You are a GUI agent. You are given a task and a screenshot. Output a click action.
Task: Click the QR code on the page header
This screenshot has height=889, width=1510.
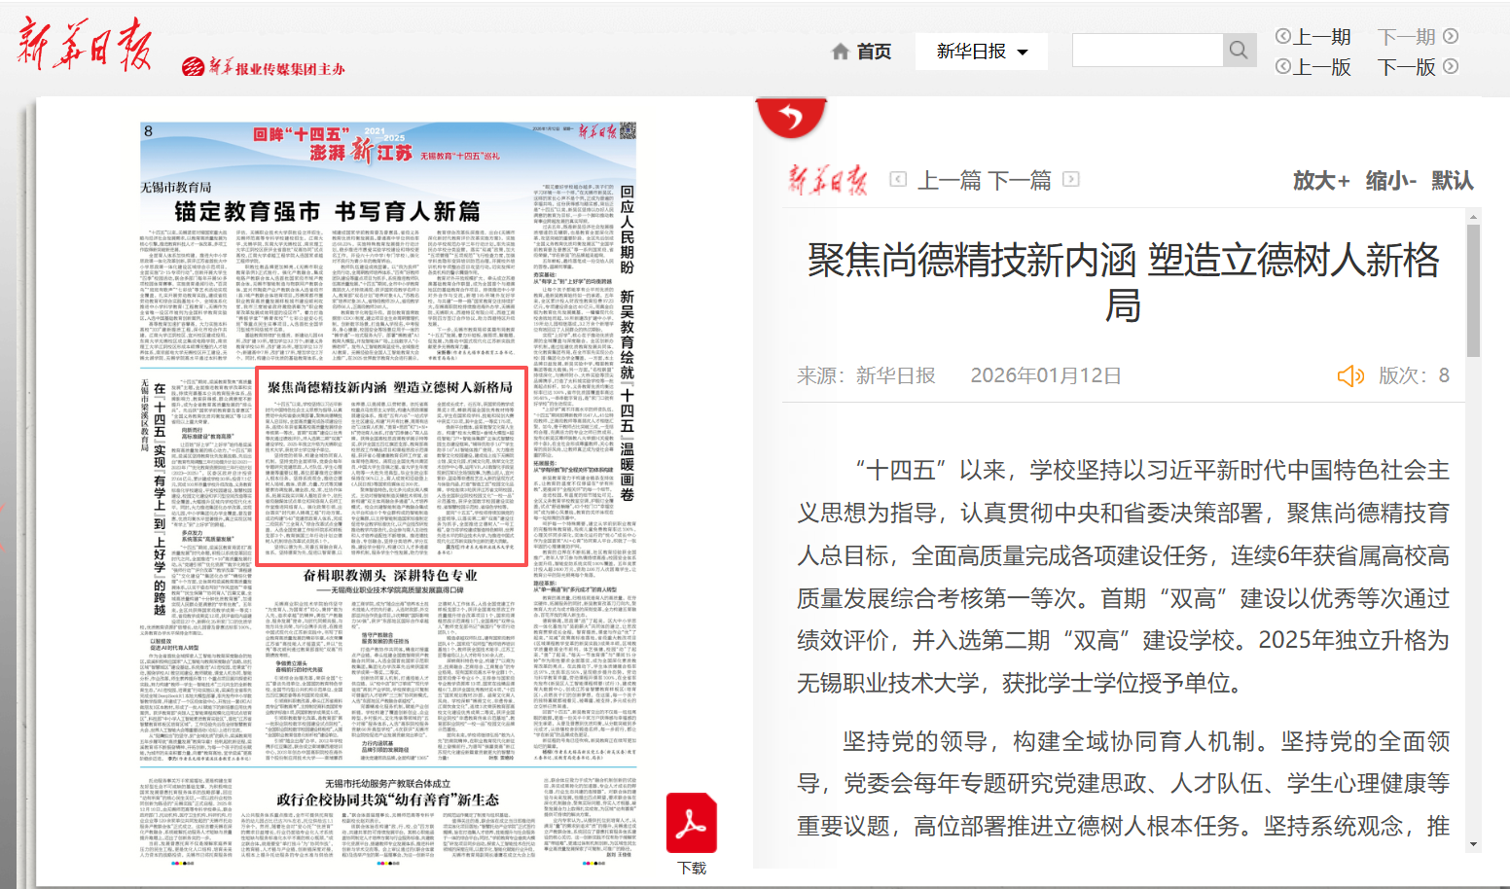(628, 131)
